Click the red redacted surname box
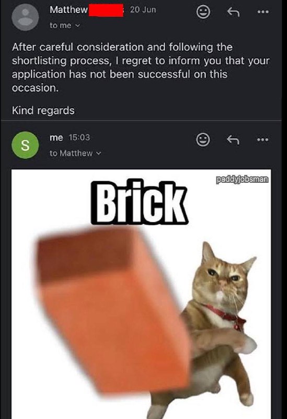 pyautogui.click(x=106, y=10)
